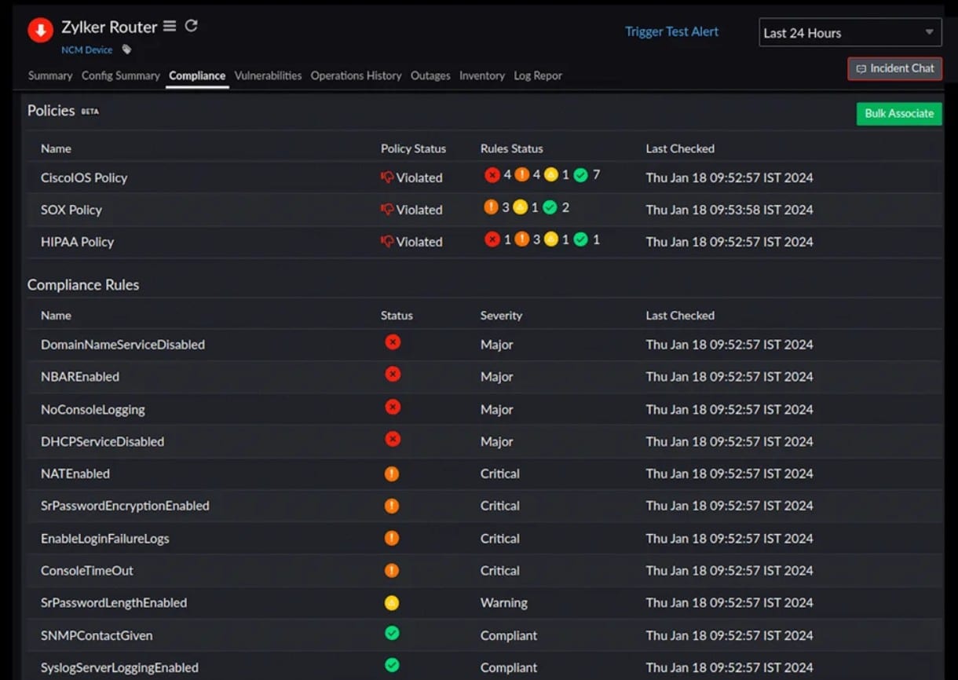Go to the Inventory tab

[482, 75]
